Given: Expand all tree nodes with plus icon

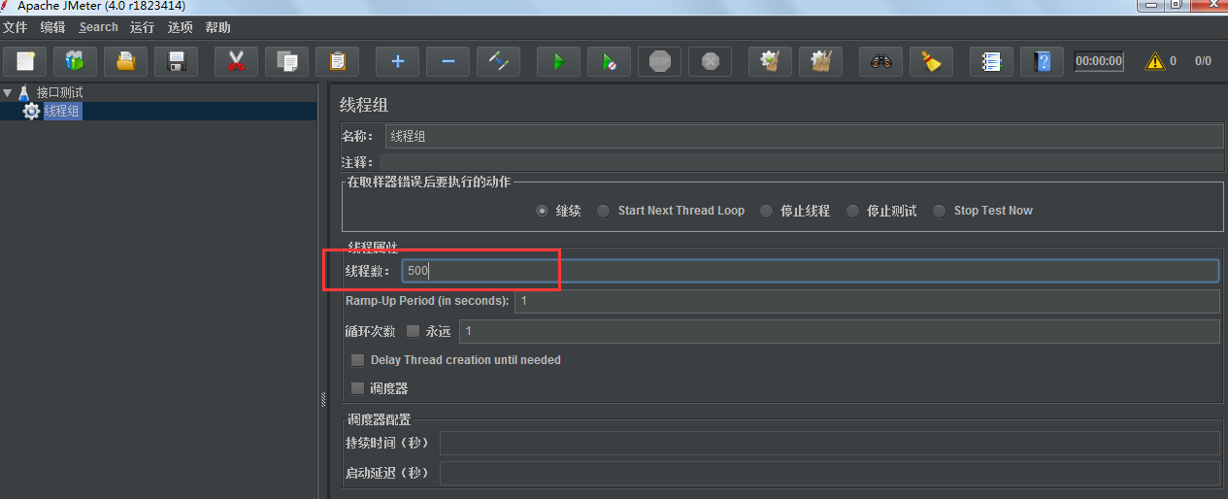Looking at the screenshot, I should click(397, 62).
